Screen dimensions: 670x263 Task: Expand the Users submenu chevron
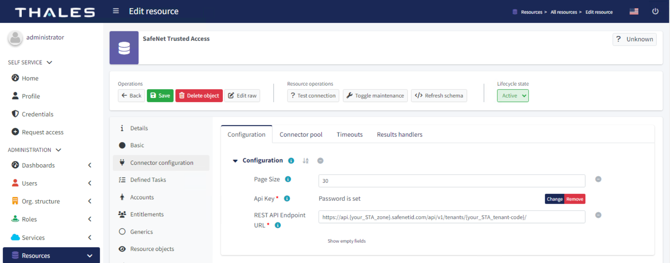click(89, 183)
